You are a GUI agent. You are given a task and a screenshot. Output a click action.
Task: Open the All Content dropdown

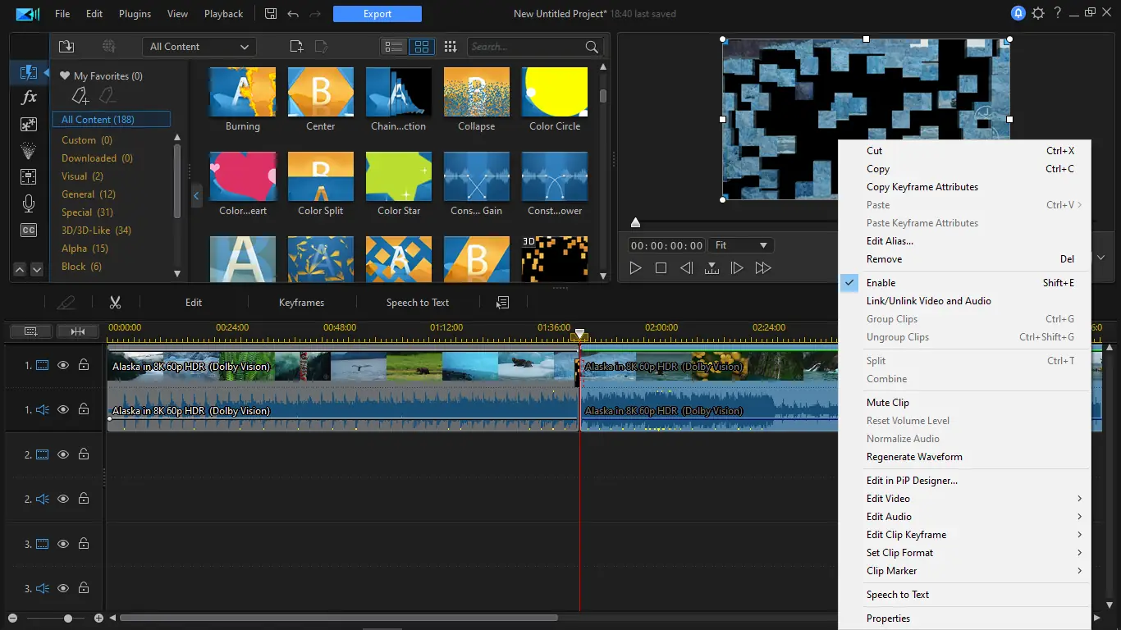pos(199,47)
